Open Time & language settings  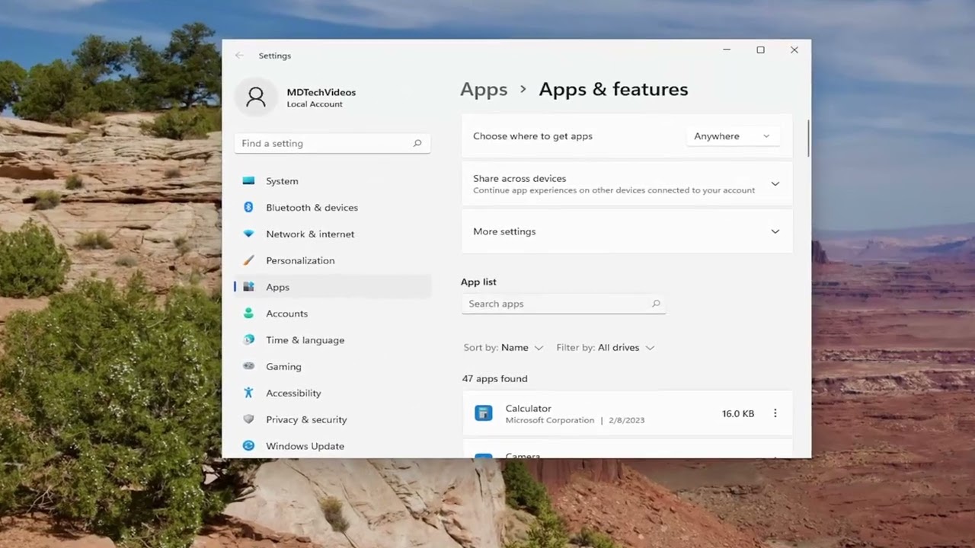pos(333,339)
